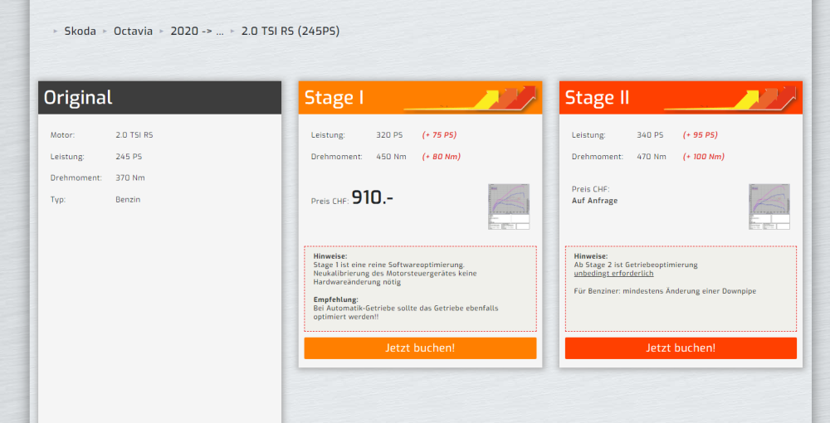
Task: Click the '(+ 100 Nm)' gain
Action: [704, 157]
